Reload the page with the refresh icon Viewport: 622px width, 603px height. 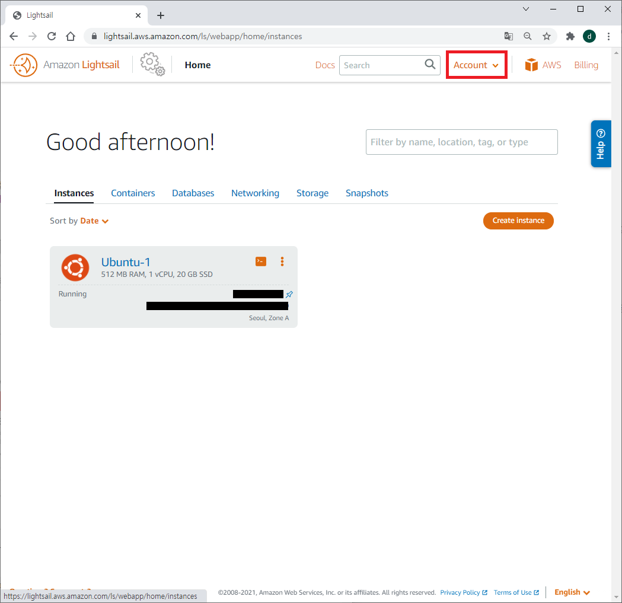tap(52, 37)
